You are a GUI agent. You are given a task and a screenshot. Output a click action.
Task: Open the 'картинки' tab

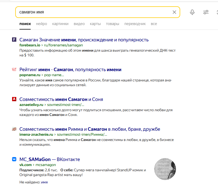click(x=60, y=24)
